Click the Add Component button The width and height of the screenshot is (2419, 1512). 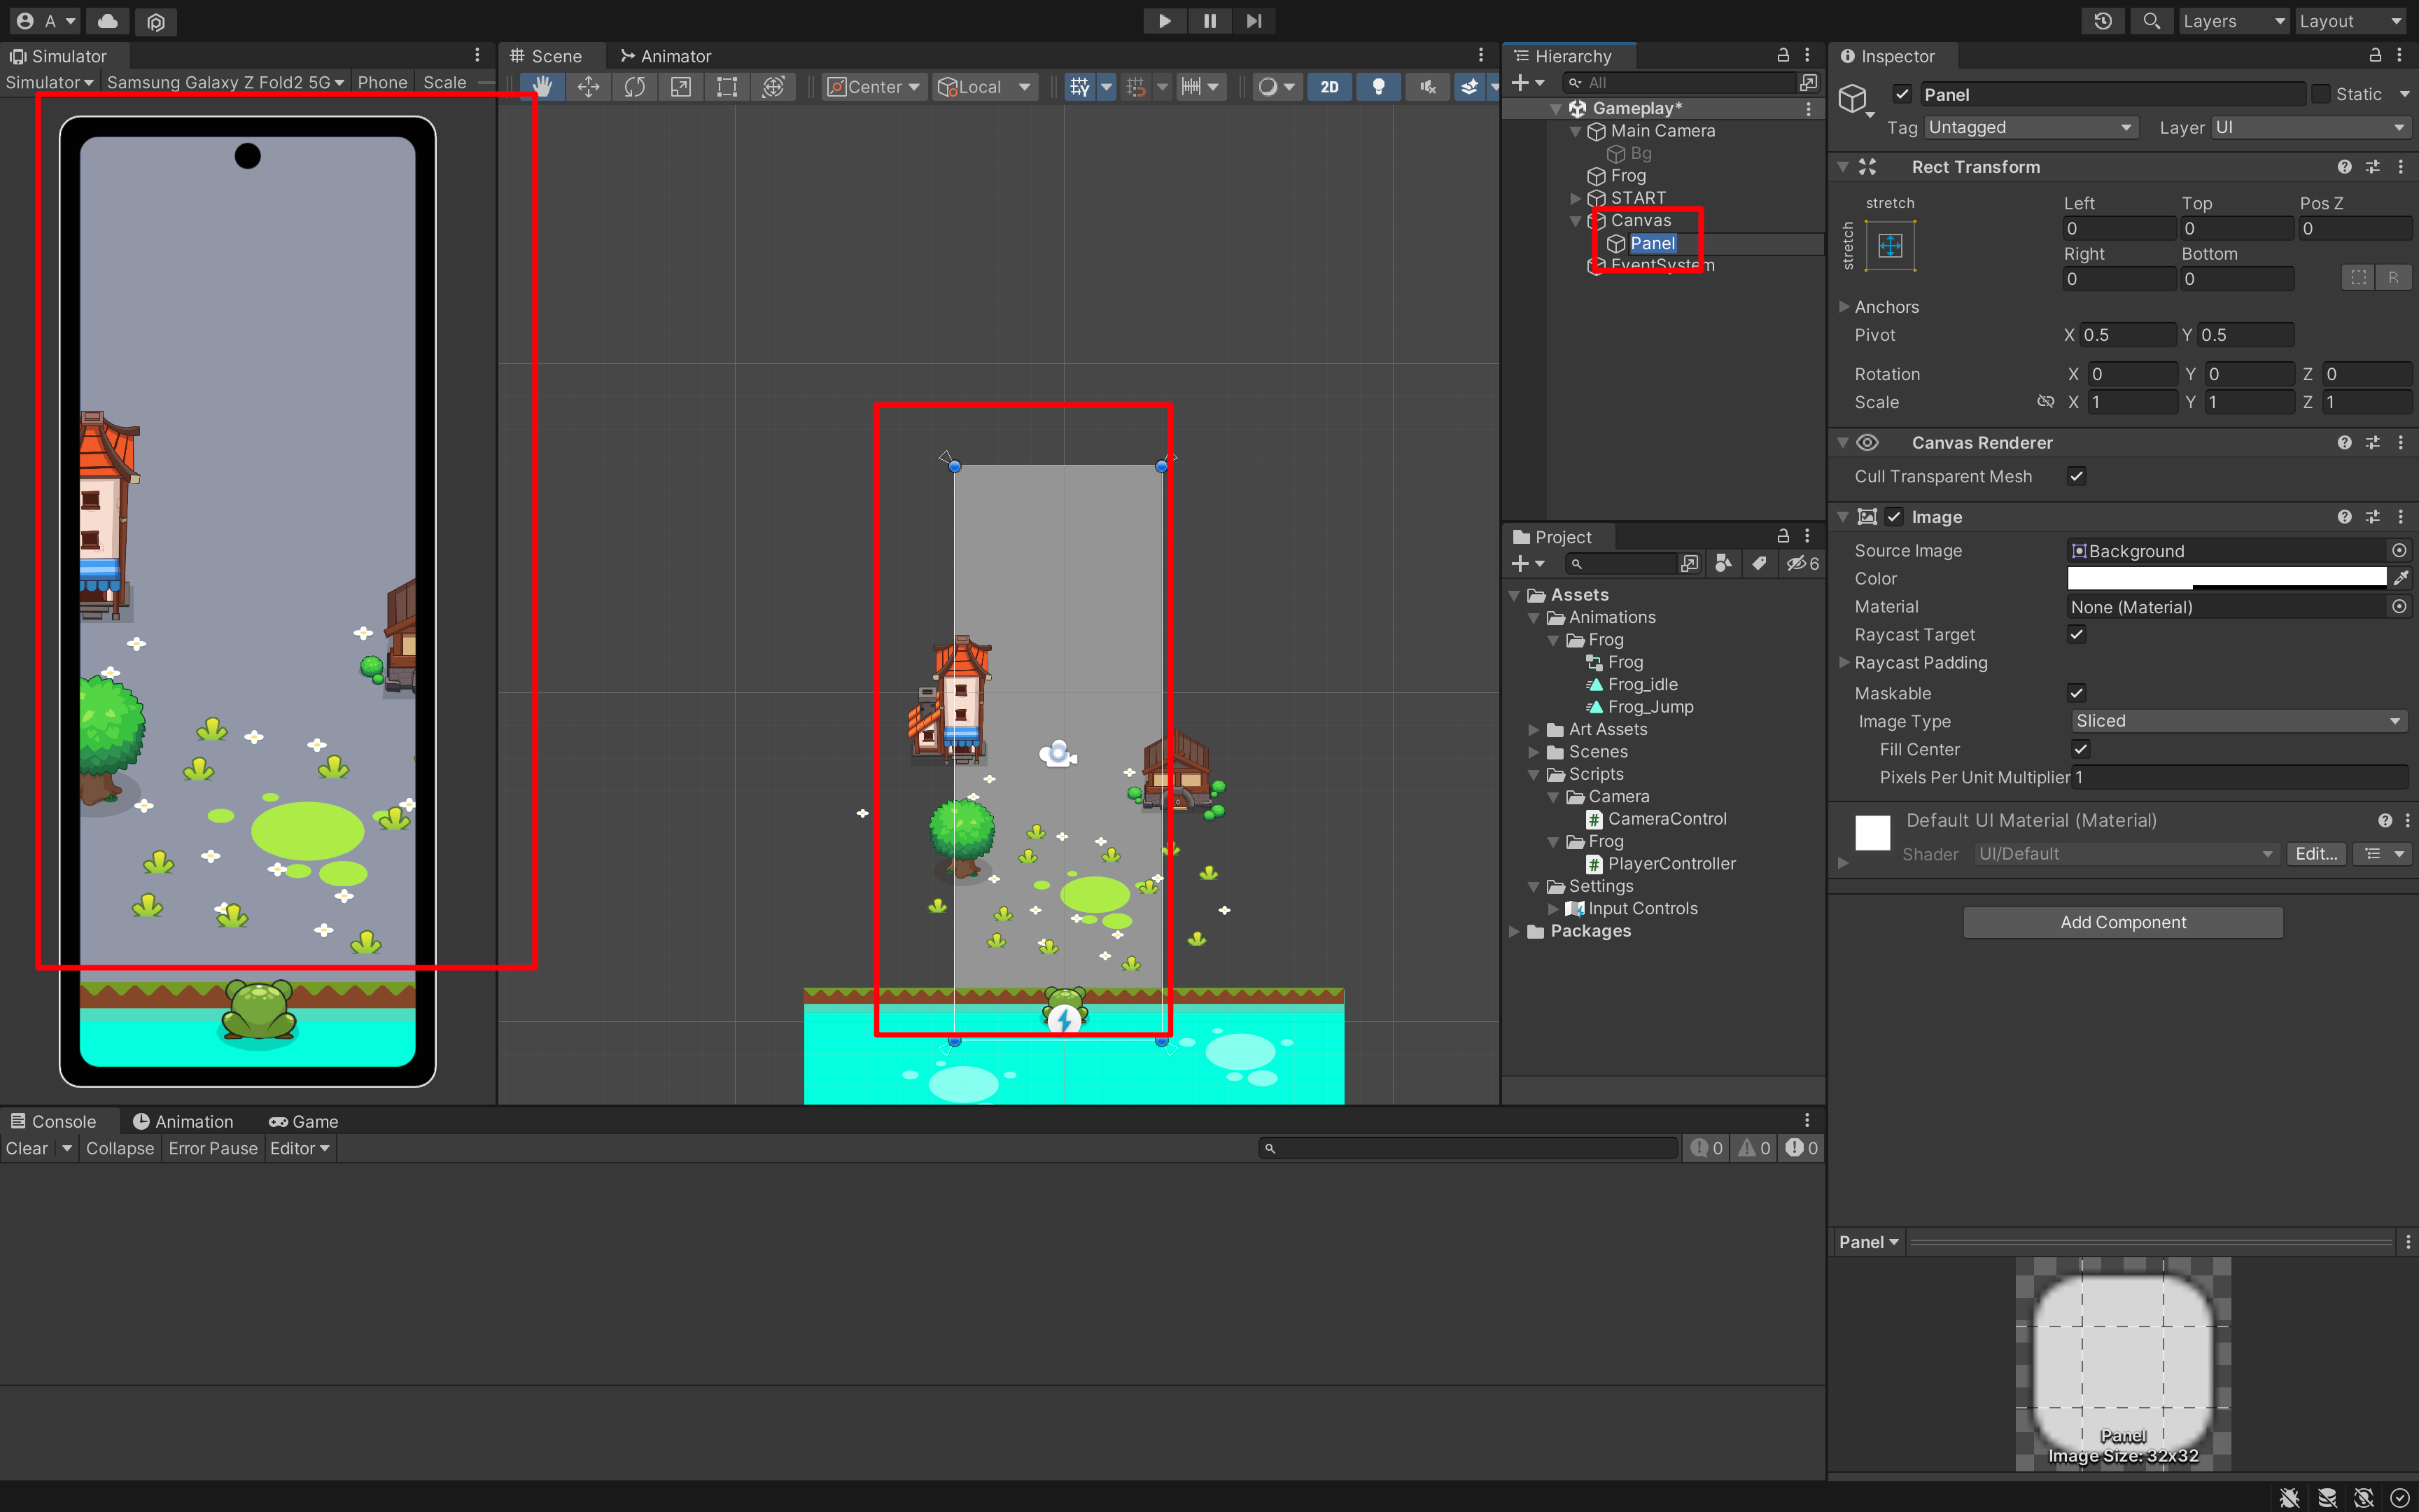(x=2123, y=922)
